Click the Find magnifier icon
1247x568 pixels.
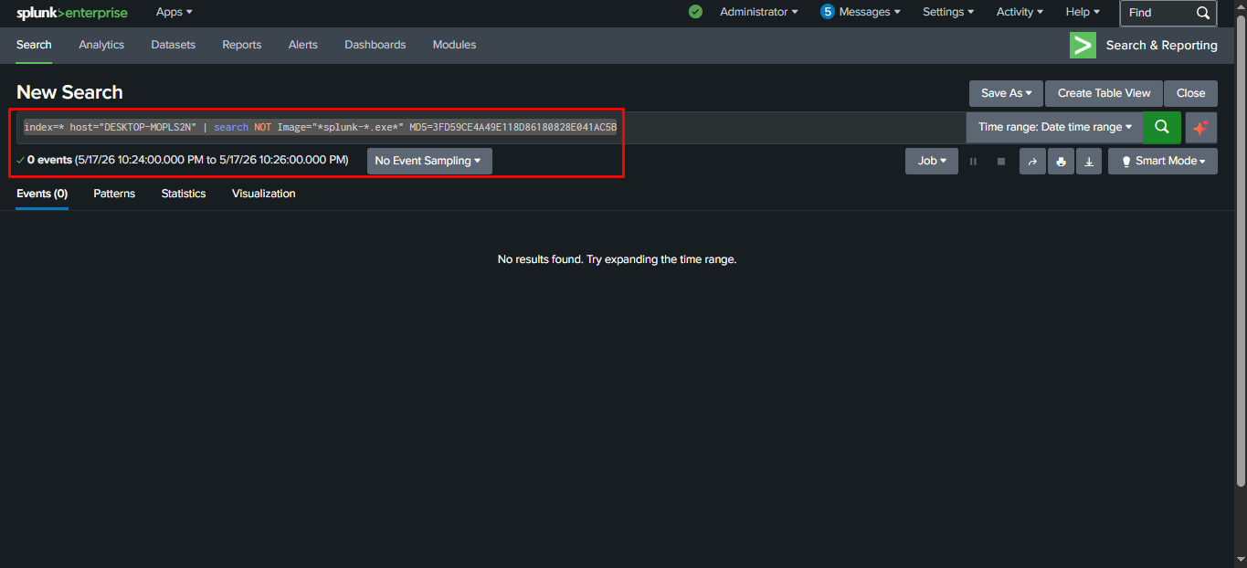[1203, 13]
